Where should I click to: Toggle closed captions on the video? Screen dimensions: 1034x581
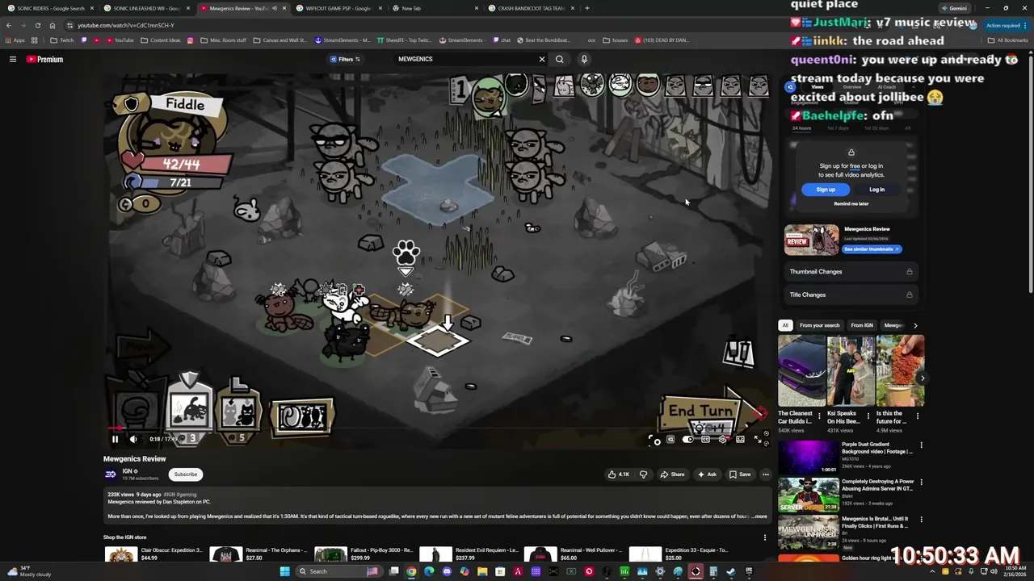705,440
